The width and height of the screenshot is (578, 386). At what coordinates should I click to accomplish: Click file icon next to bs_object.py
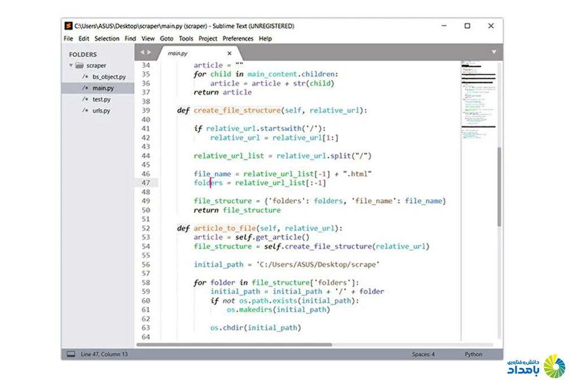point(85,77)
